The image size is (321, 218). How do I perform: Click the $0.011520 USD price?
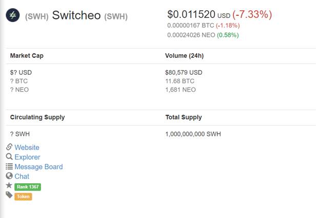pyautogui.click(x=199, y=14)
